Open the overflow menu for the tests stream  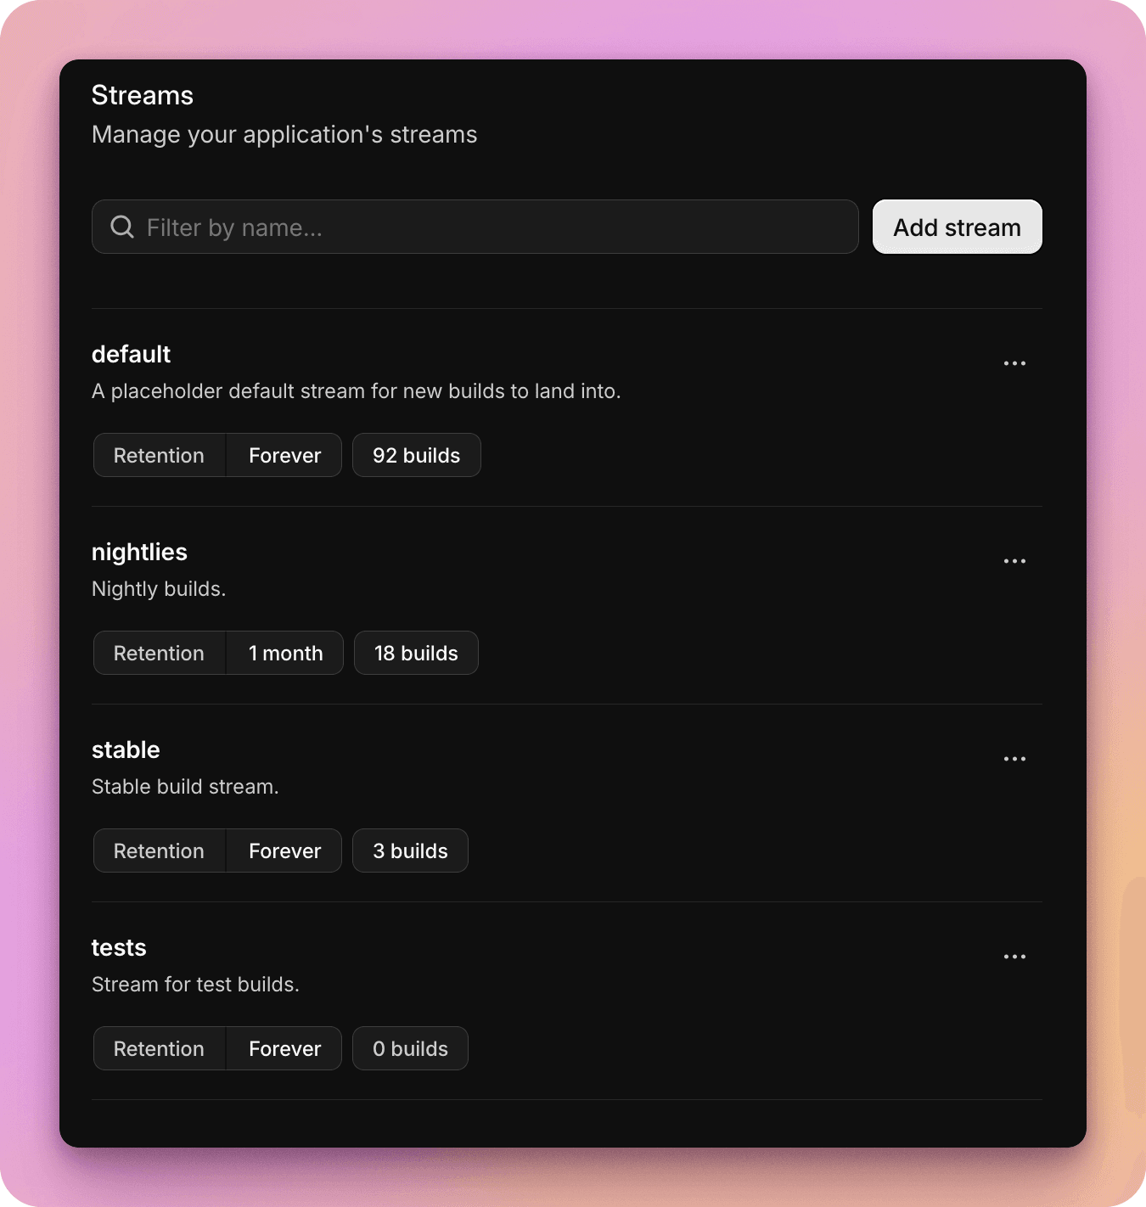pos(1014,957)
